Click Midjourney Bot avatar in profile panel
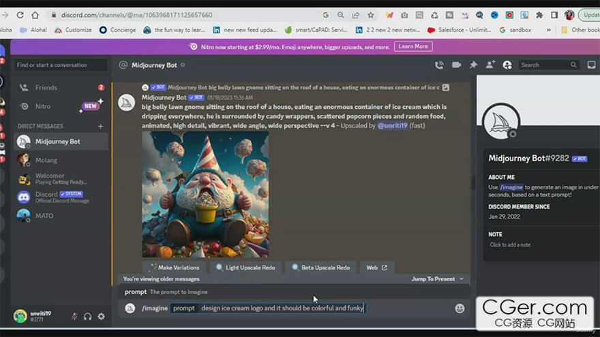600x337 pixels. [x=501, y=123]
